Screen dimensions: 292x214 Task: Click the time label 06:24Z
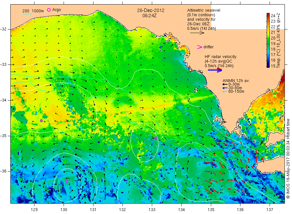[149, 16]
